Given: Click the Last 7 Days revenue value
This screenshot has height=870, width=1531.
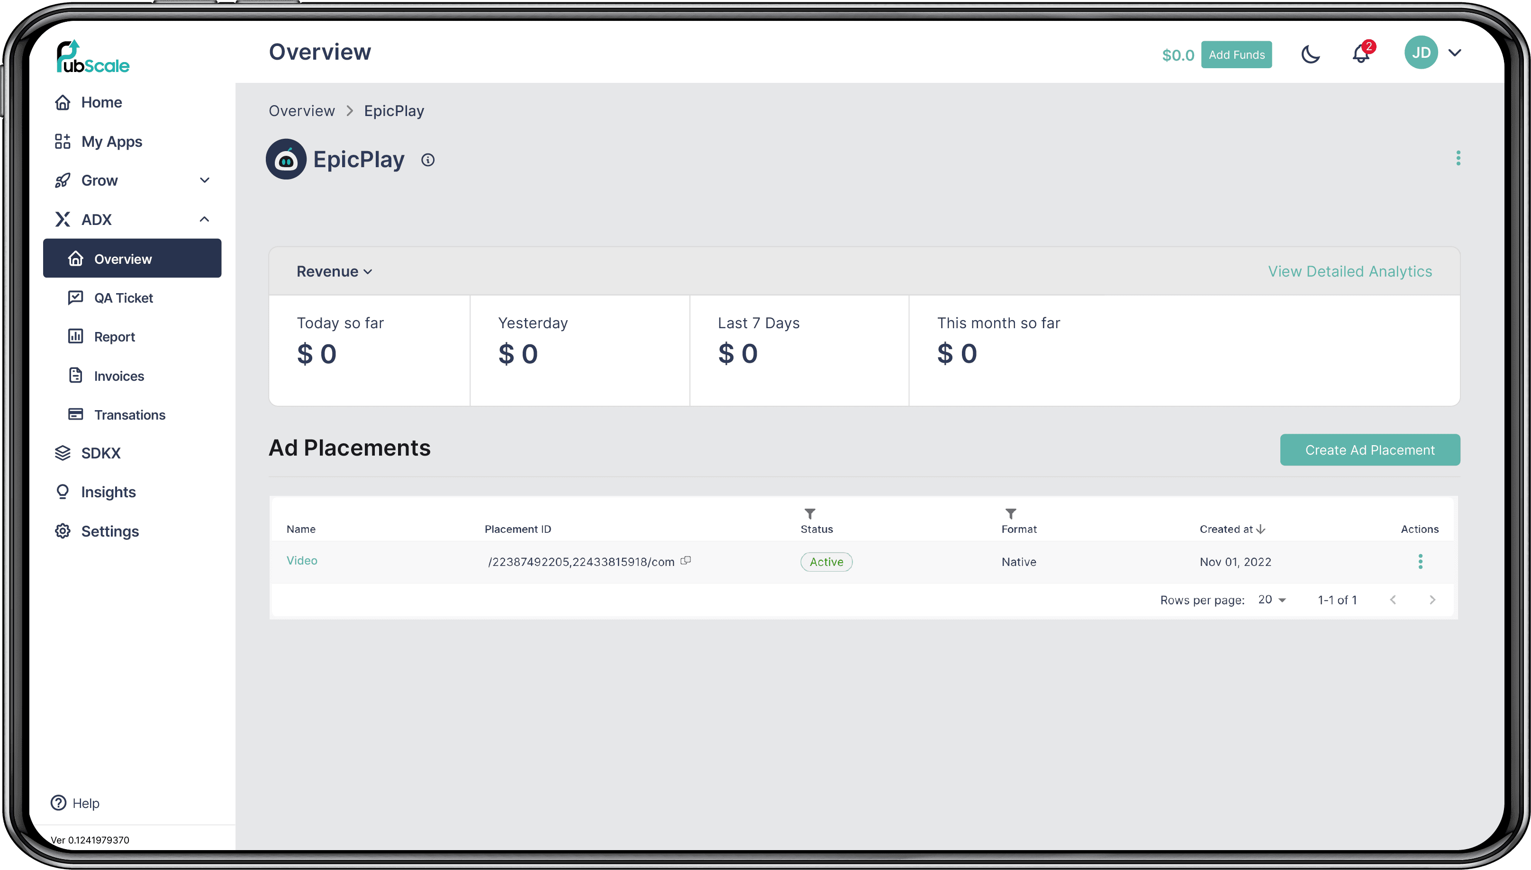Looking at the screenshot, I should coord(738,354).
